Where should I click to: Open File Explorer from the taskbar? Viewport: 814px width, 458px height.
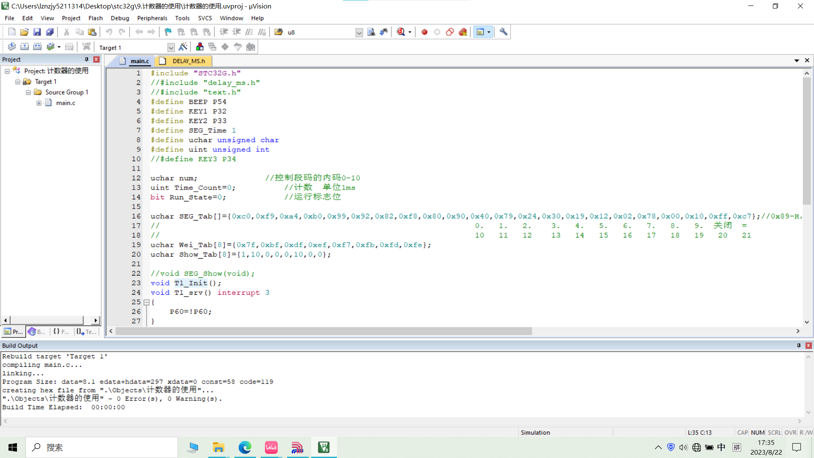coord(218,447)
